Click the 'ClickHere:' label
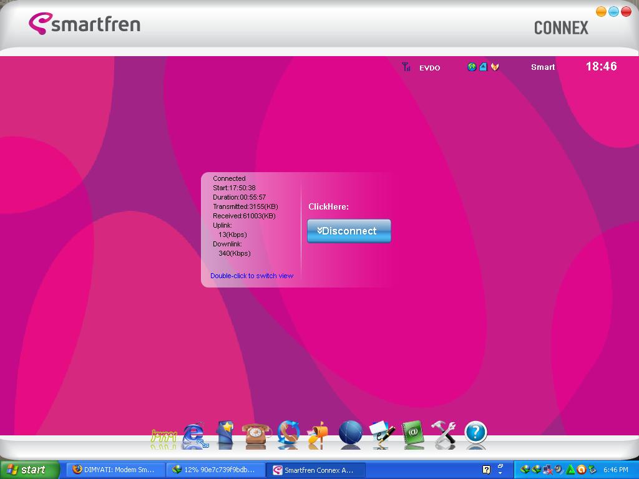This screenshot has height=479, width=639. point(328,206)
